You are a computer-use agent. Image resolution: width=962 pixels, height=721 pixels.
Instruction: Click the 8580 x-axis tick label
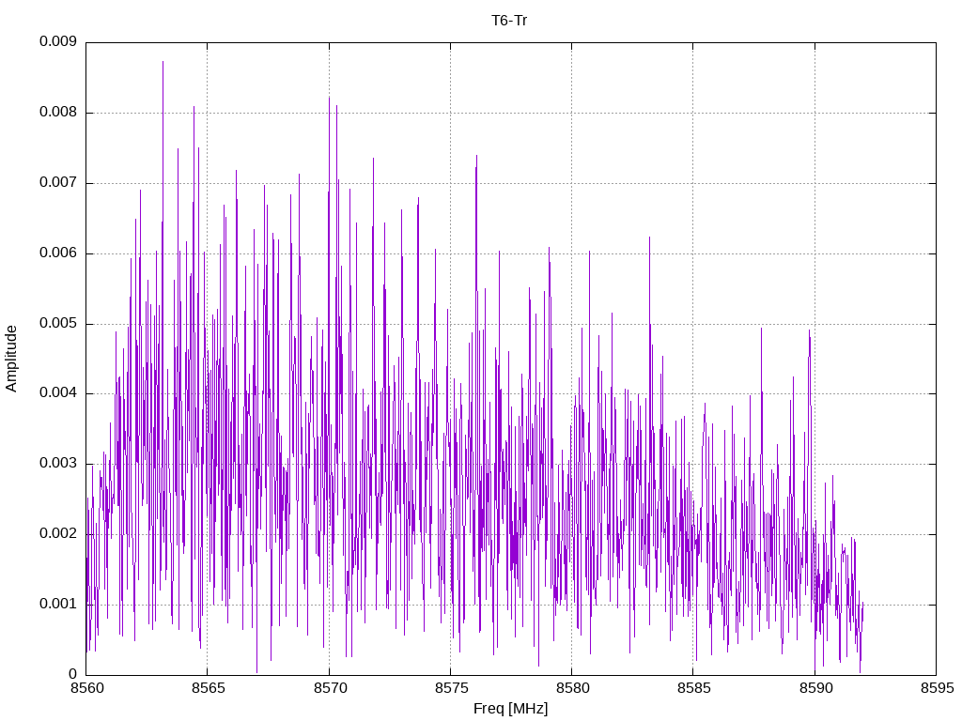click(x=572, y=688)
